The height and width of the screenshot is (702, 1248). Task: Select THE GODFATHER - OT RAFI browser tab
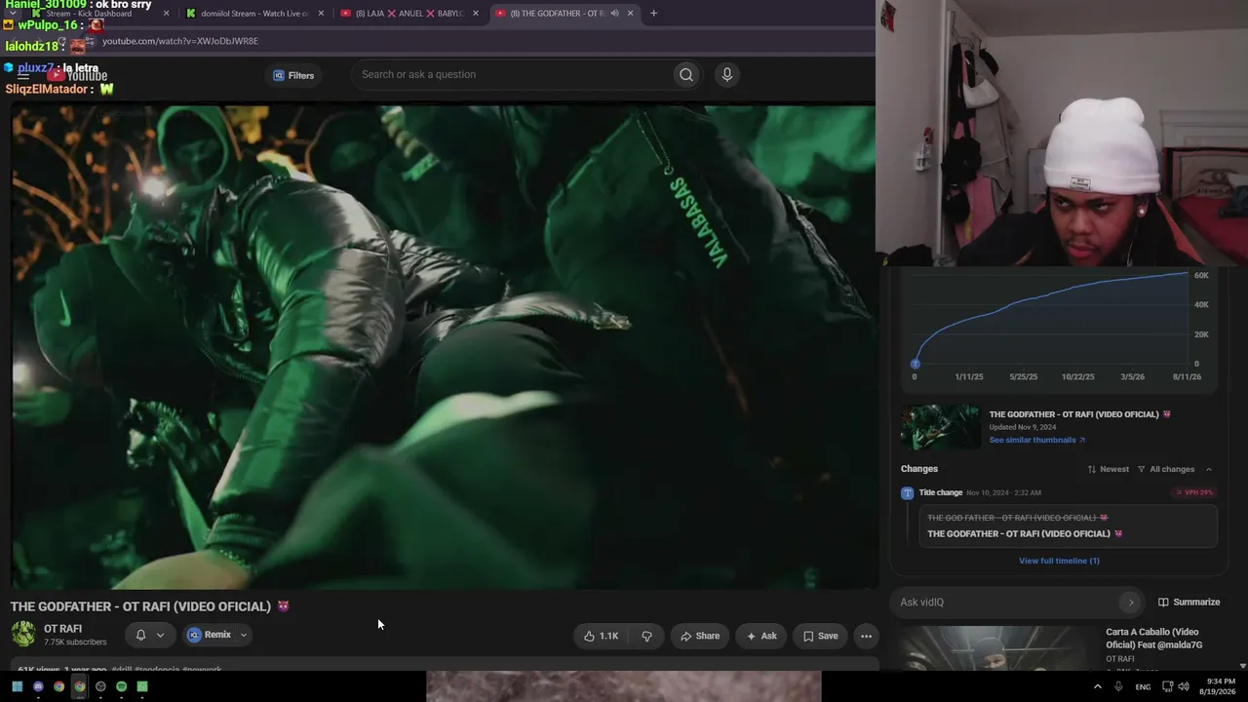tap(558, 14)
